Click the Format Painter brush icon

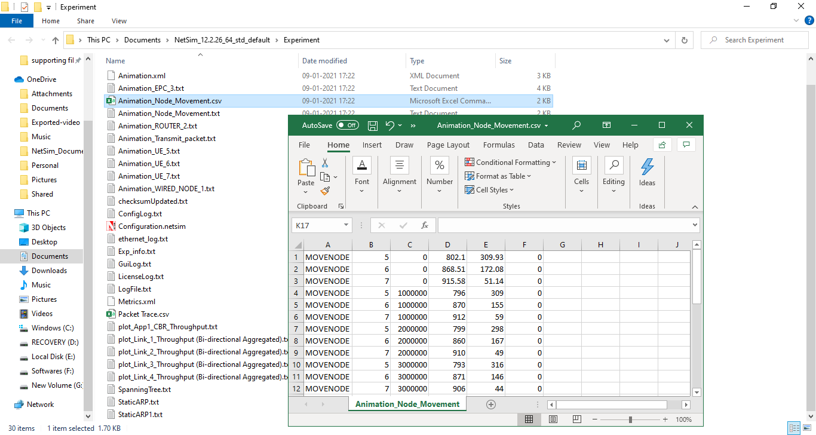point(325,191)
